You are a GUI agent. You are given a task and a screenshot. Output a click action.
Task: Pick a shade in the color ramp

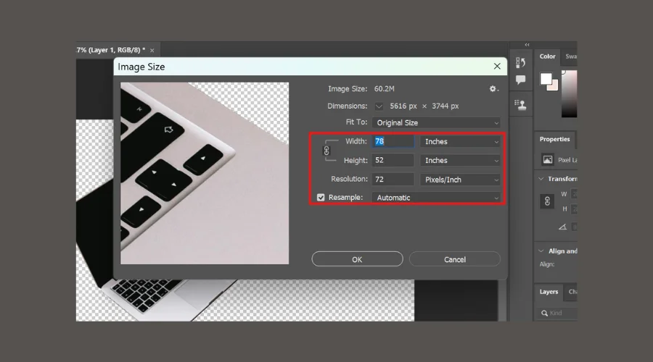[570, 93]
